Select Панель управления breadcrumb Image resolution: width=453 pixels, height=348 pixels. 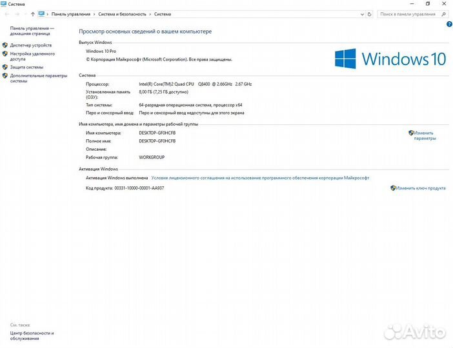click(x=71, y=14)
